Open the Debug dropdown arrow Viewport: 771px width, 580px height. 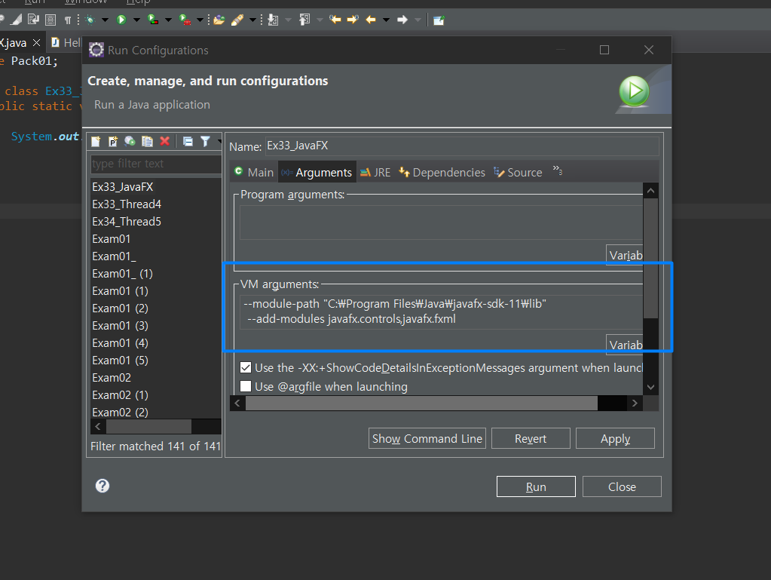(x=105, y=20)
